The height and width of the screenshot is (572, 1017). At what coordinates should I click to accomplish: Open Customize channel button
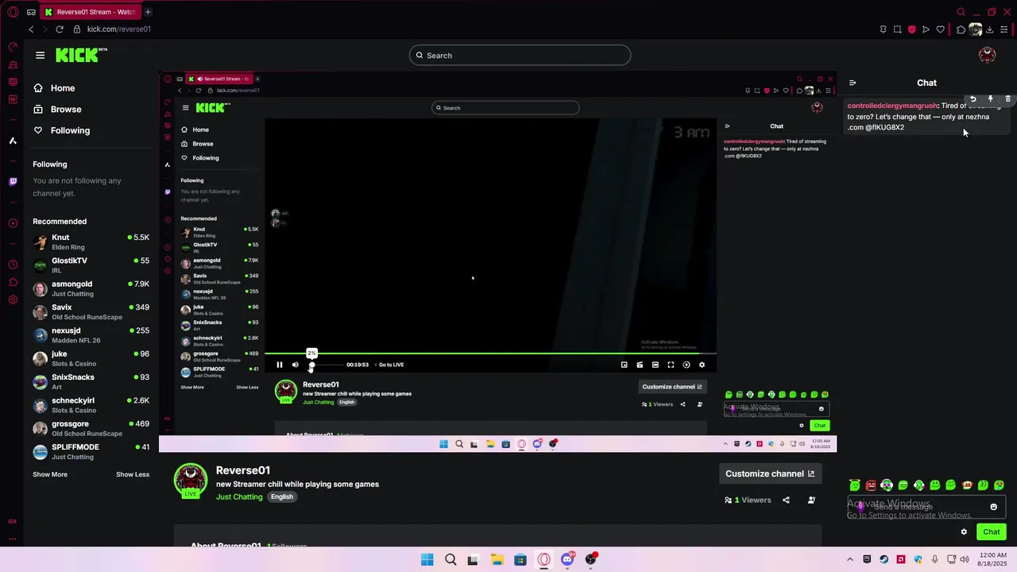tap(770, 473)
